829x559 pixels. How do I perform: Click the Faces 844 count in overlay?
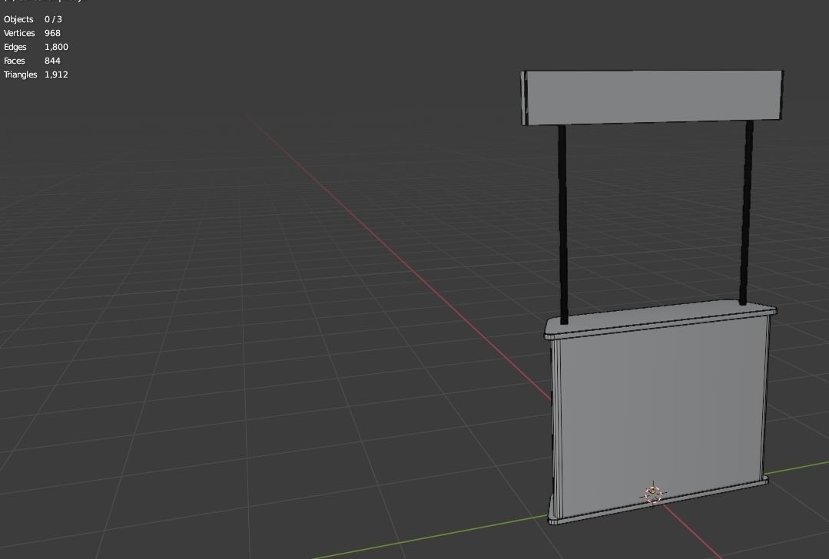point(31,61)
